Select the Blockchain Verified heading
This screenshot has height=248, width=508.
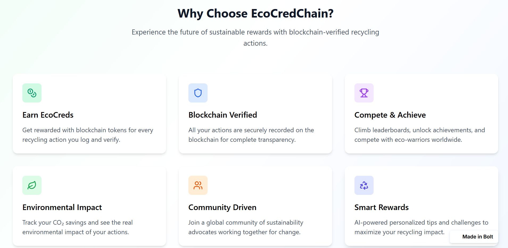click(223, 115)
